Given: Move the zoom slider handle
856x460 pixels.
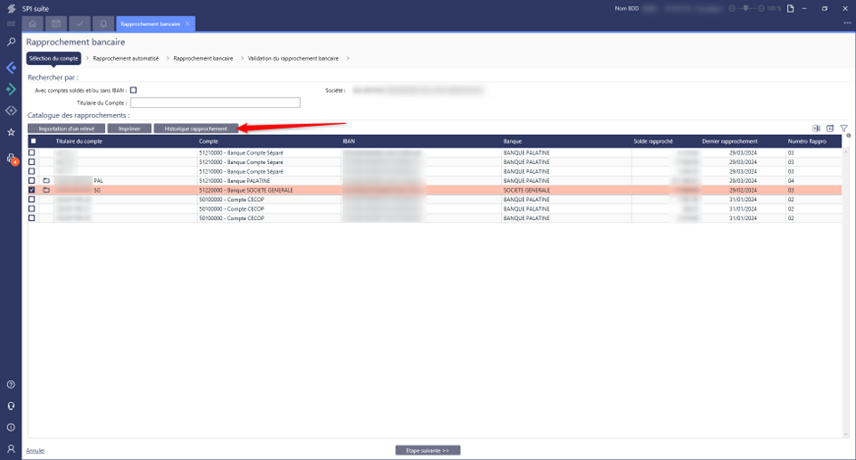Looking at the screenshot, I should [x=745, y=9].
